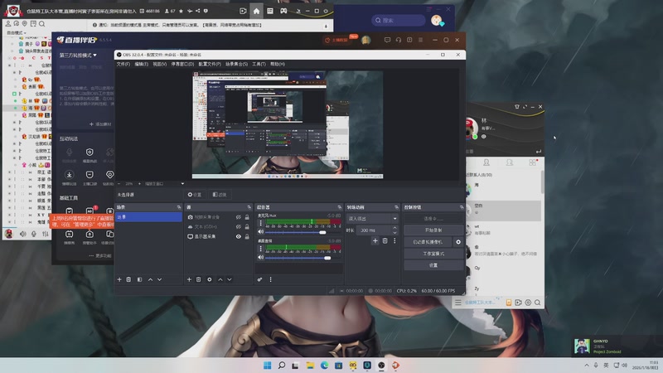Image resolution: width=663 pixels, height=373 pixels.
Task: Move the source down in sources toolbar
Action: [x=230, y=279]
